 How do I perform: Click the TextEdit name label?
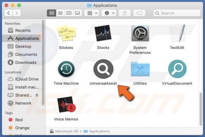(x=177, y=48)
